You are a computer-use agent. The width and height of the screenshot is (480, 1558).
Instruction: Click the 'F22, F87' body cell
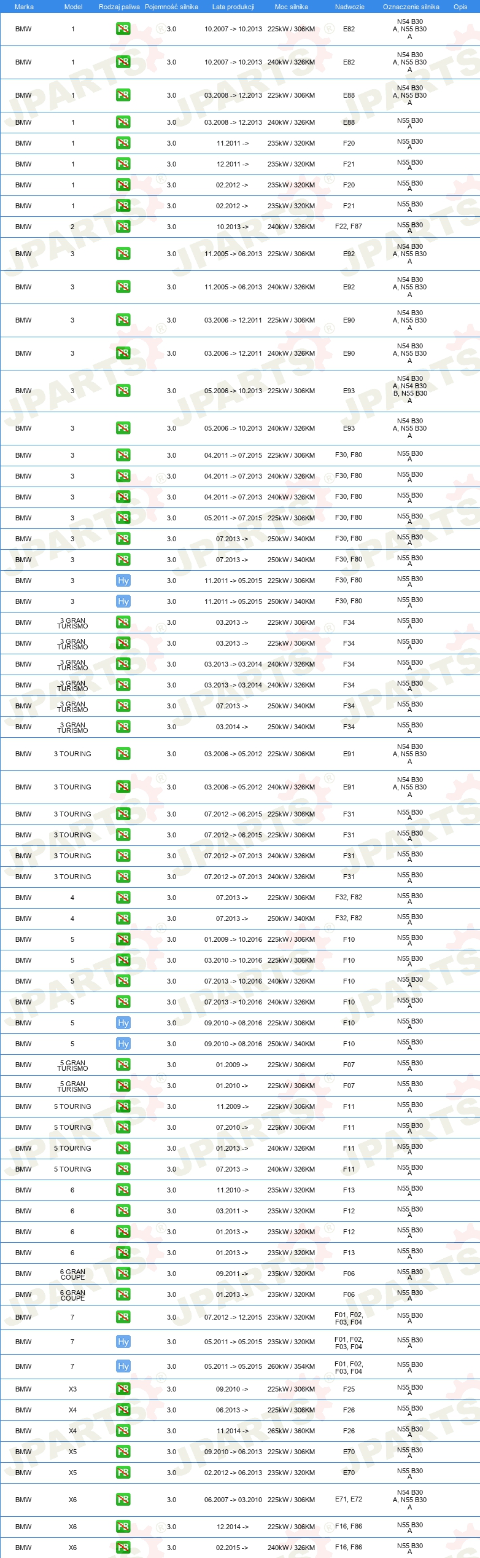tap(349, 227)
